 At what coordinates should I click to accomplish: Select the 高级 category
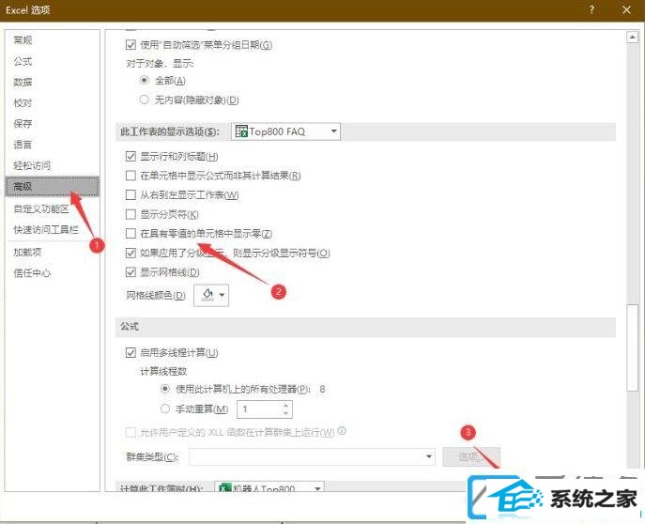[x=53, y=186]
